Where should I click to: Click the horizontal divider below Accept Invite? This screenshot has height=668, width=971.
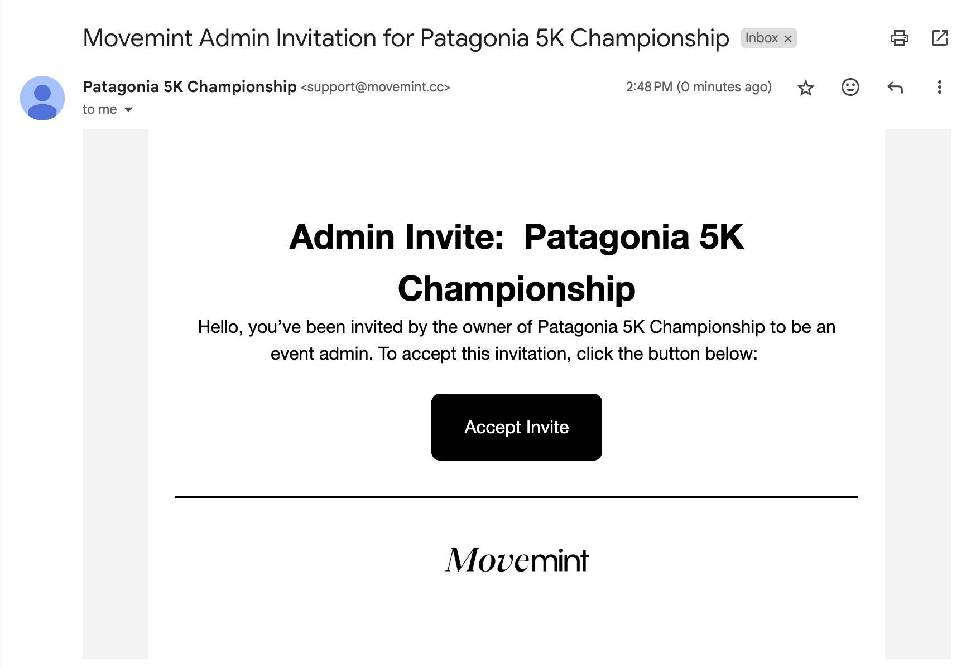point(516,497)
